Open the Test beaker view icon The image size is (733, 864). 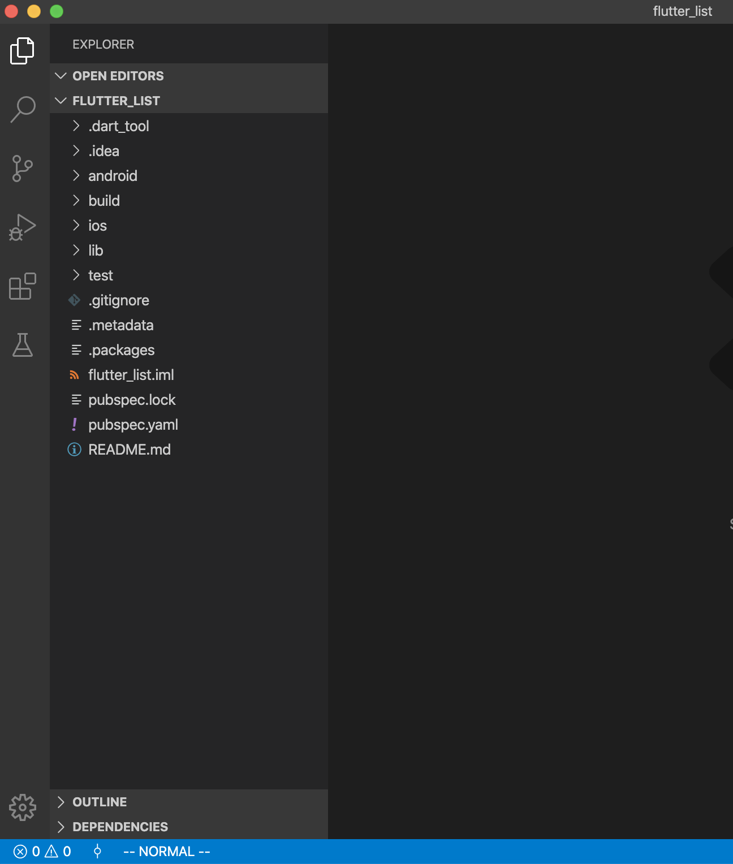[23, 345]
